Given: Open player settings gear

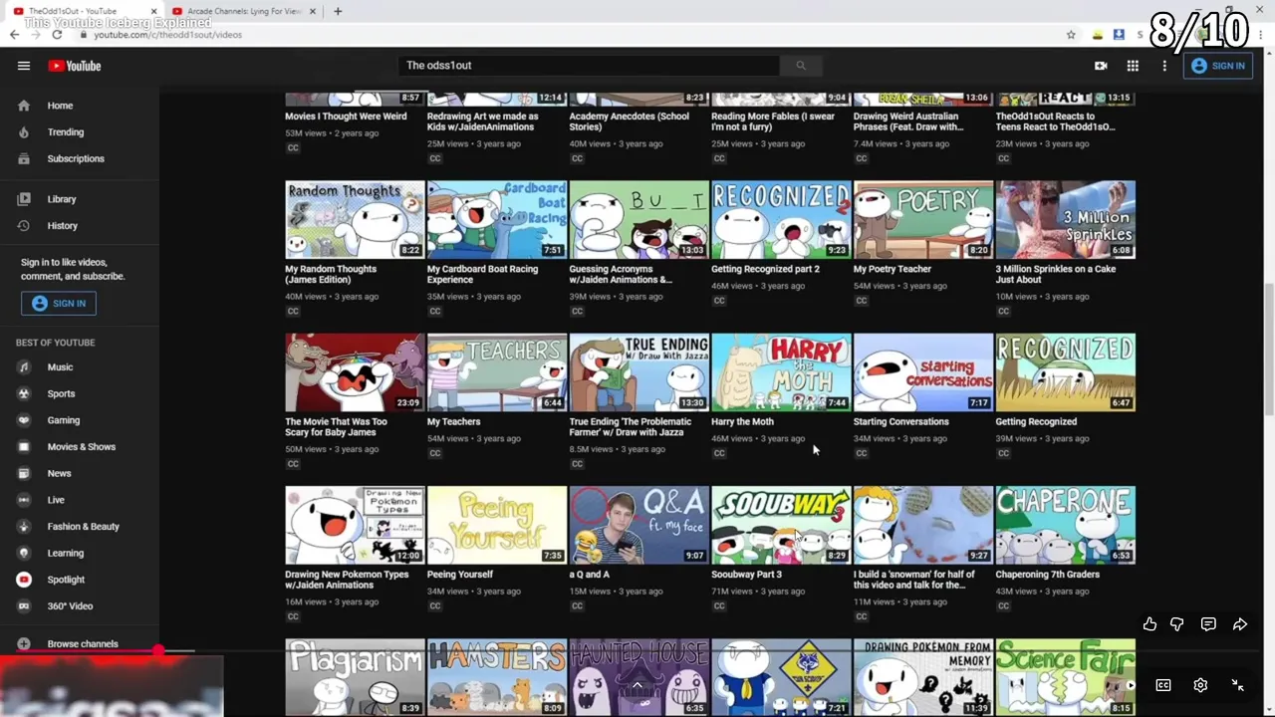Looking at the screenshot, I should tap(1200, 685).
